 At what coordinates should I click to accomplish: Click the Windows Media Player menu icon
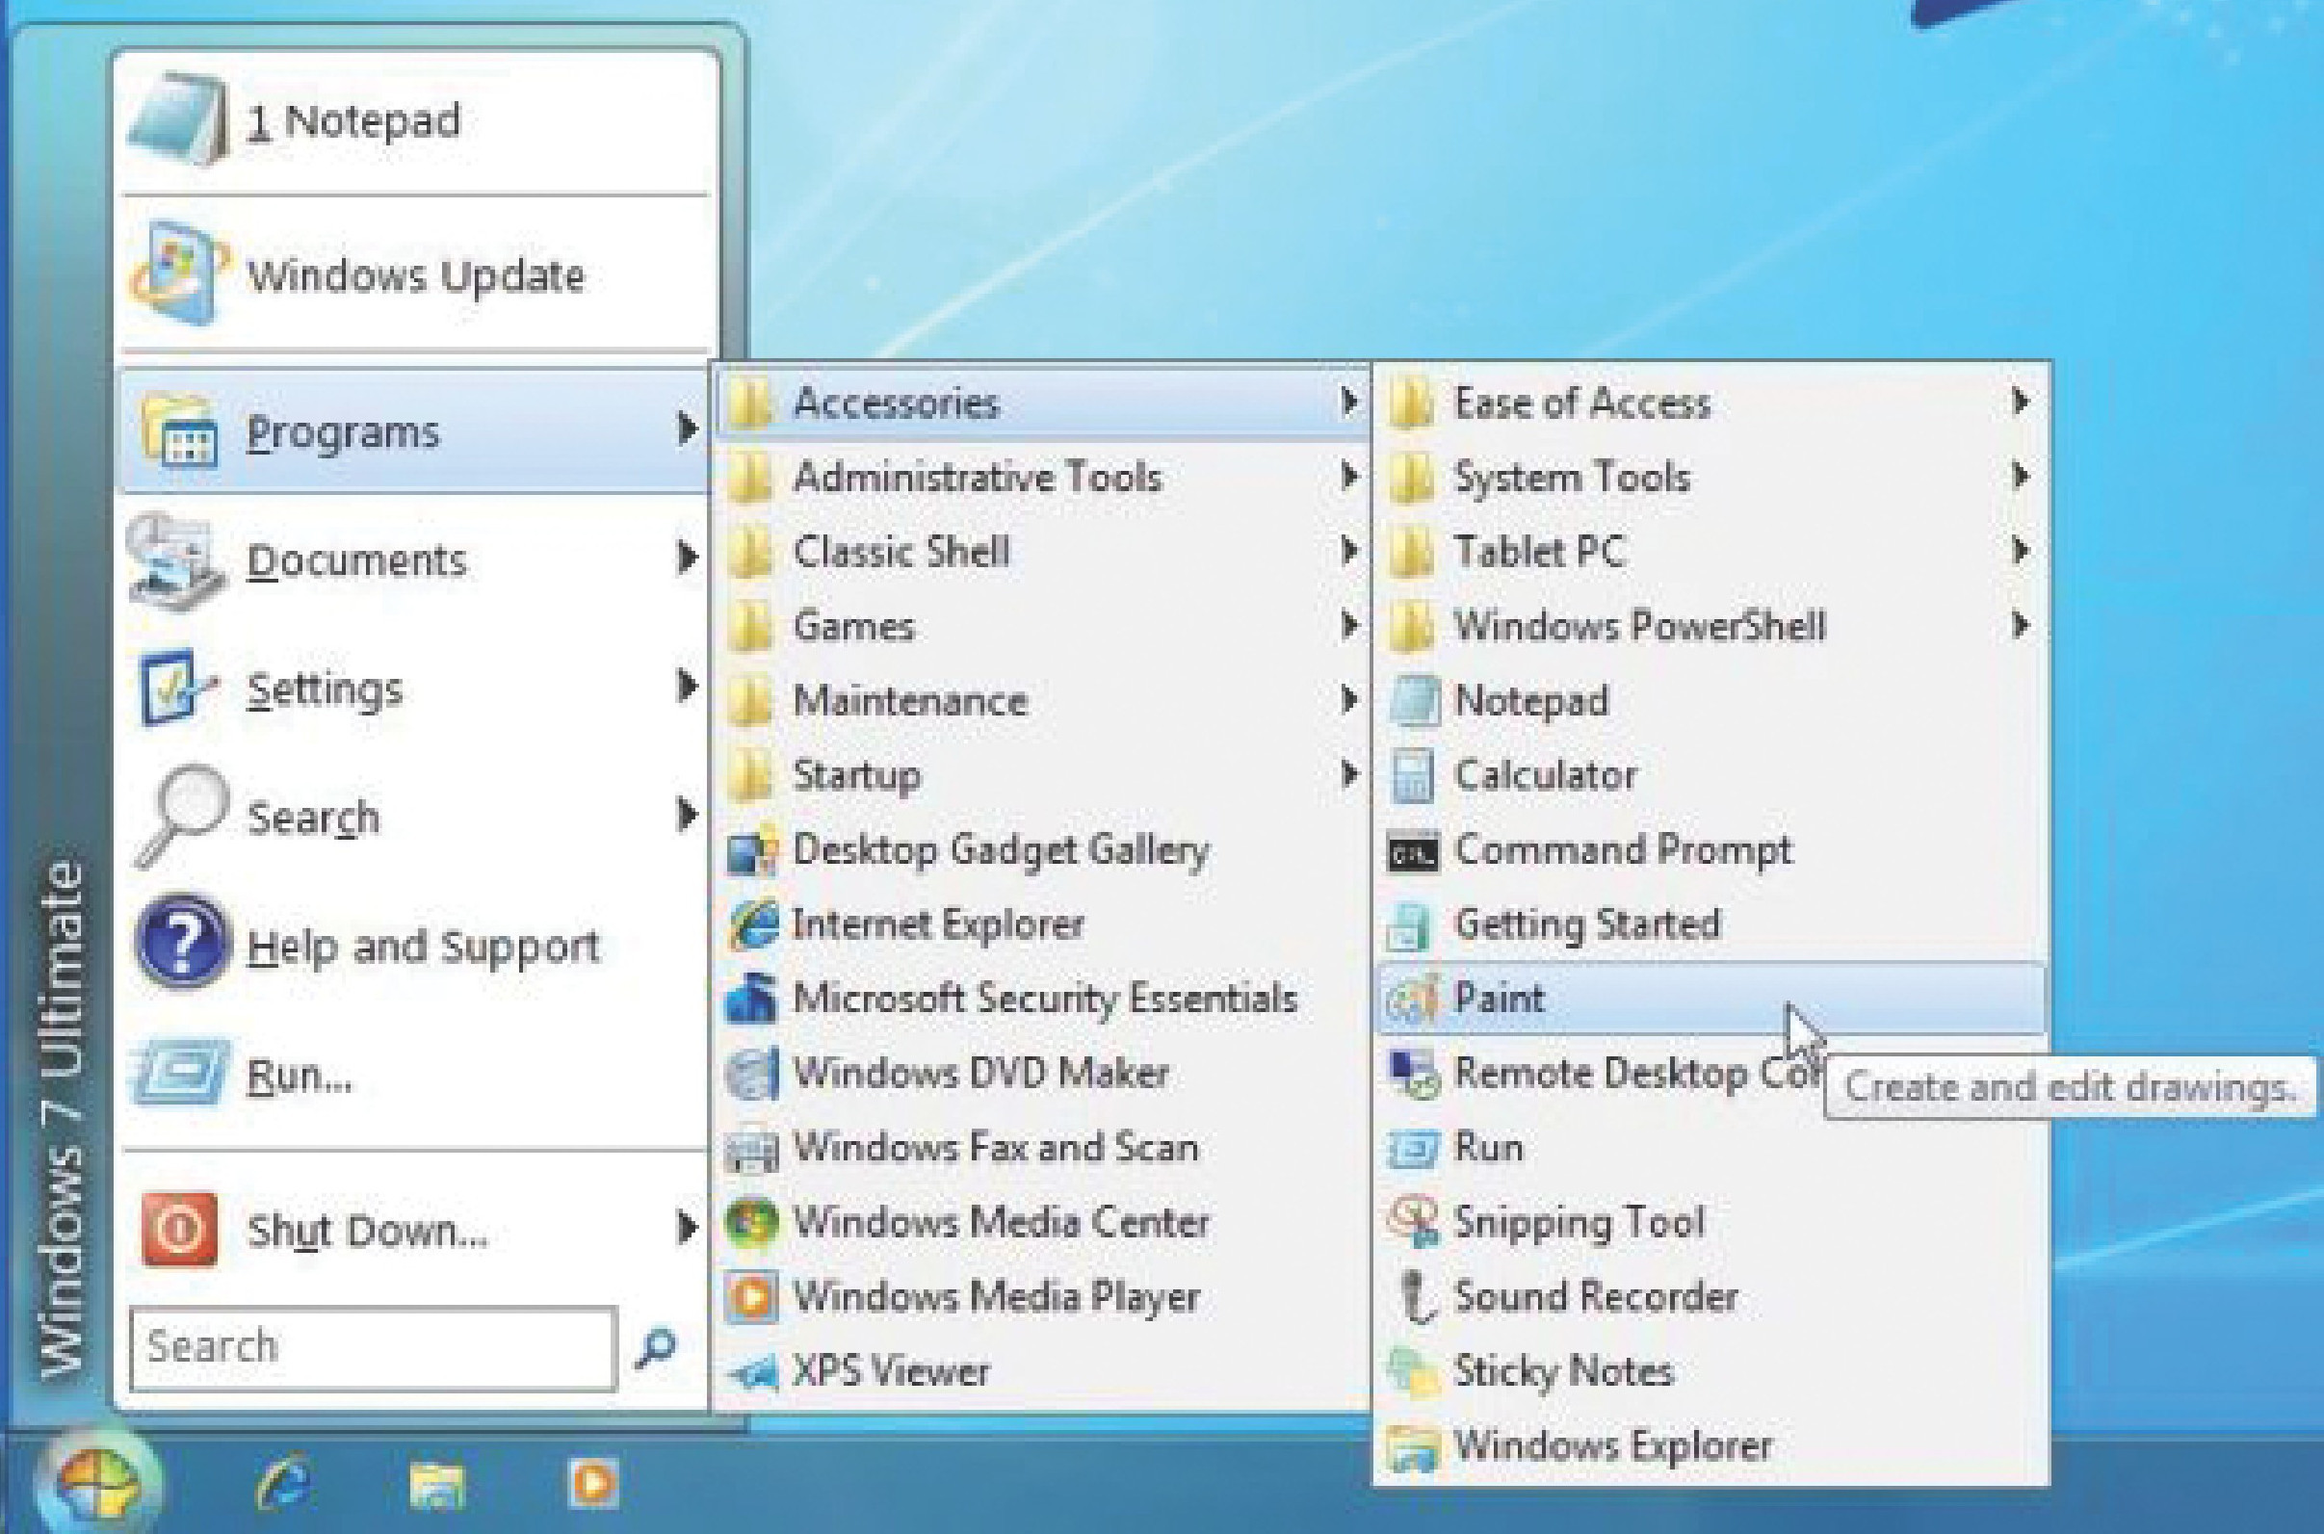click(750, 1297)
